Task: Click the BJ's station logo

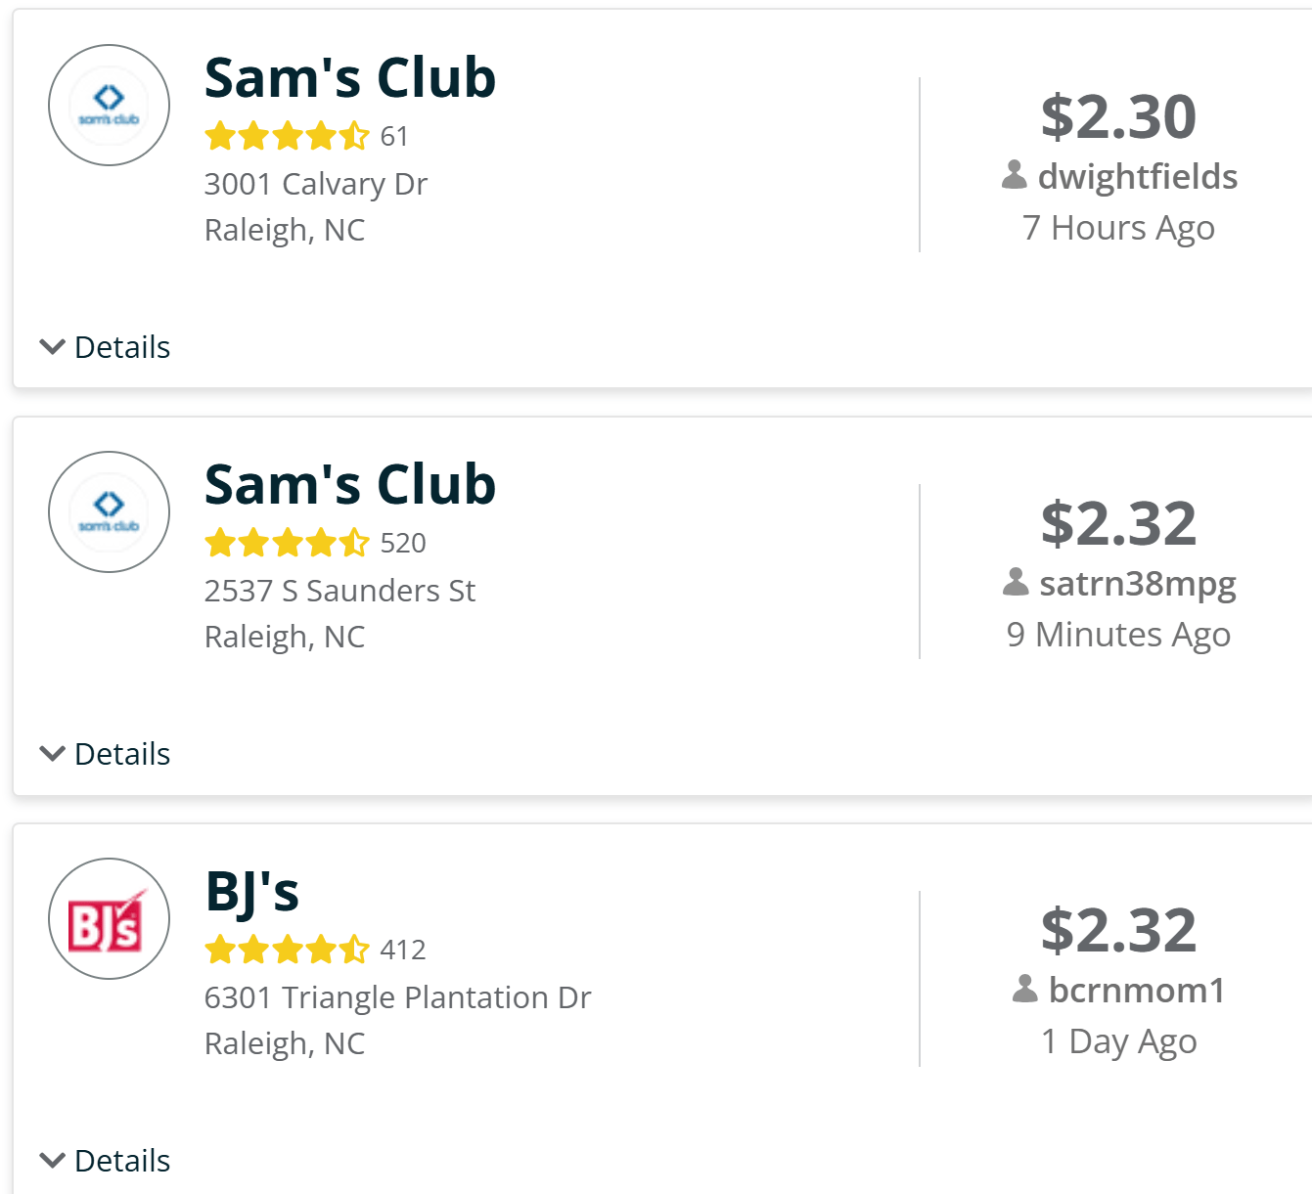Action: coord(109,919)
